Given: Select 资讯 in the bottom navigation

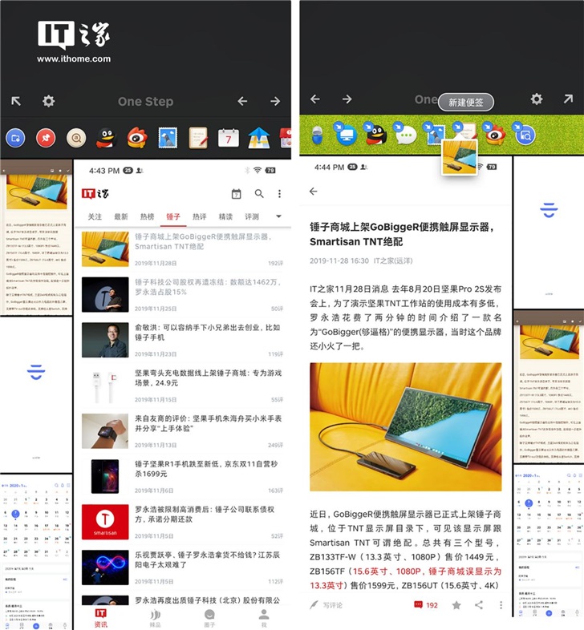Looking at the screenshot, I should [100, 618].
